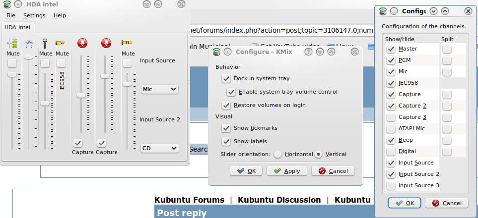Select Horizontal slider orientation
478x218 pixels.
tap(277, 154)
